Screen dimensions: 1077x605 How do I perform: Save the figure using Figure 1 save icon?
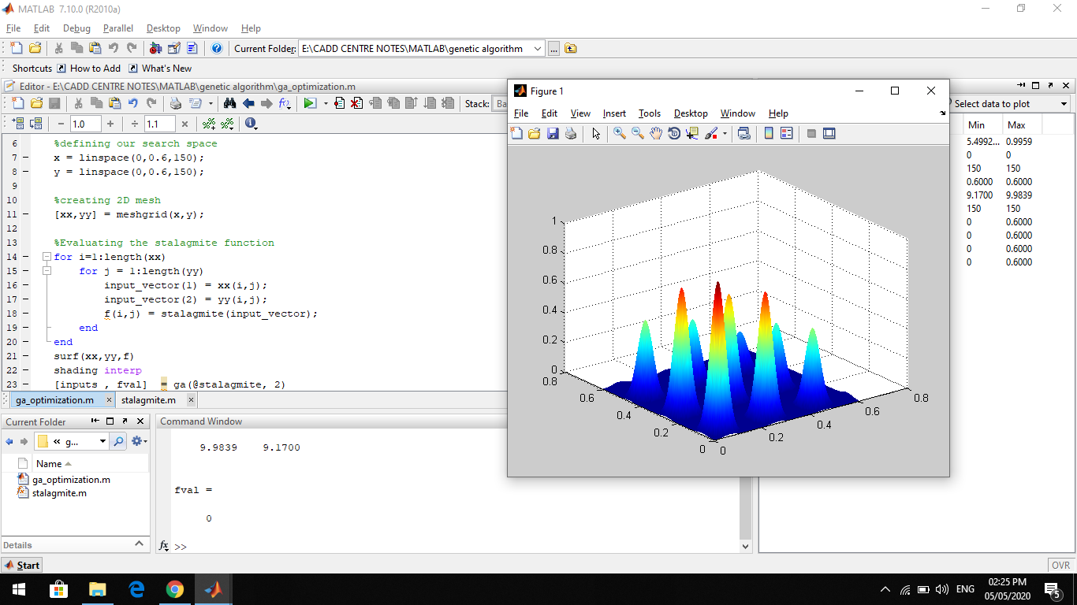(553, 134)
